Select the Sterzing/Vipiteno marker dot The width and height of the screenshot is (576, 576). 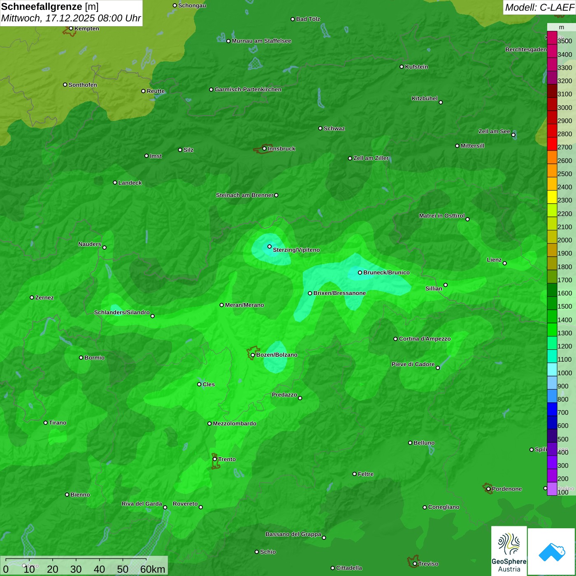[x=269, y=246]
